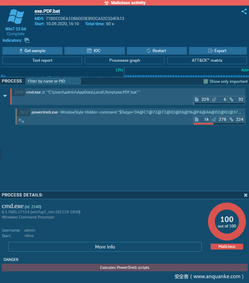Click files icon showing 1k for powershell.exe
Image resolution: width=249 pixels, height=283 pixels.
197,119
